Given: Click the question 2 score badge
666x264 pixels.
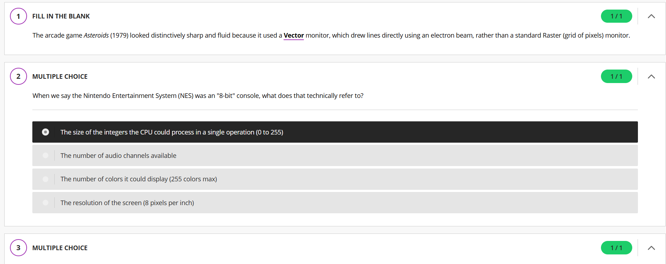Looking at the screenshot, I should pyautogui.click(x=616, y=77).
